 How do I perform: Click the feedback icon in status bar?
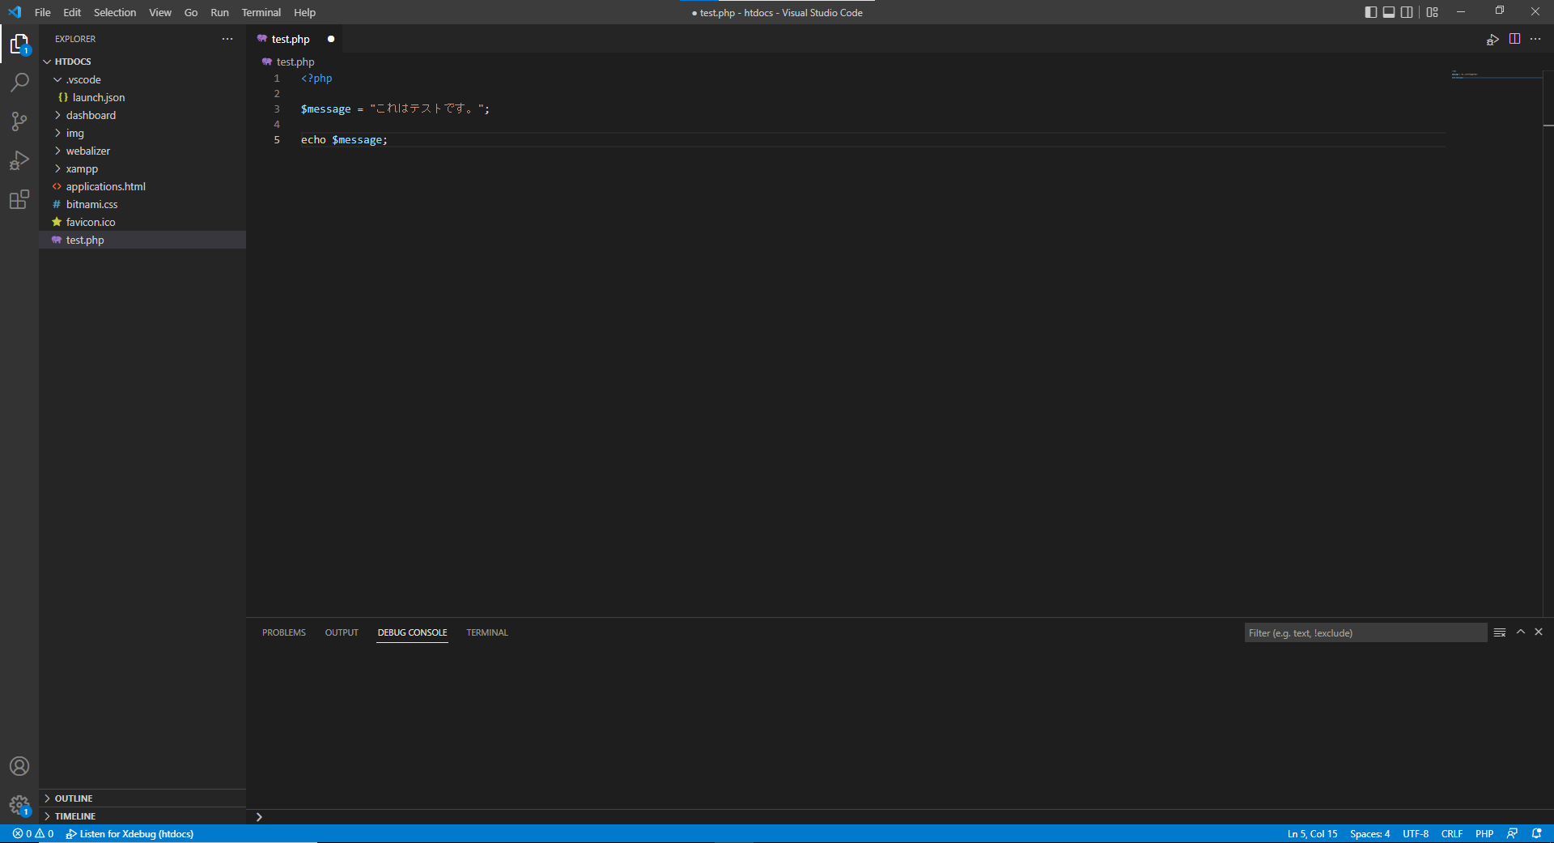(1512, 834)
